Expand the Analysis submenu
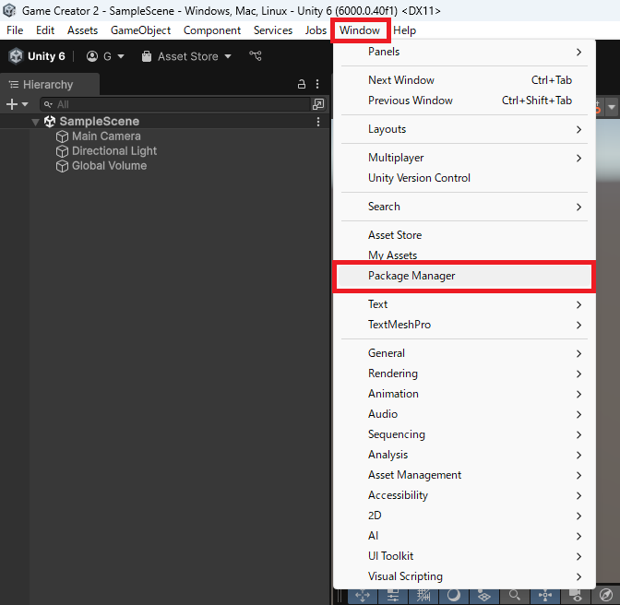The height and width of the screenshot is (605, 620). (464, 455)
